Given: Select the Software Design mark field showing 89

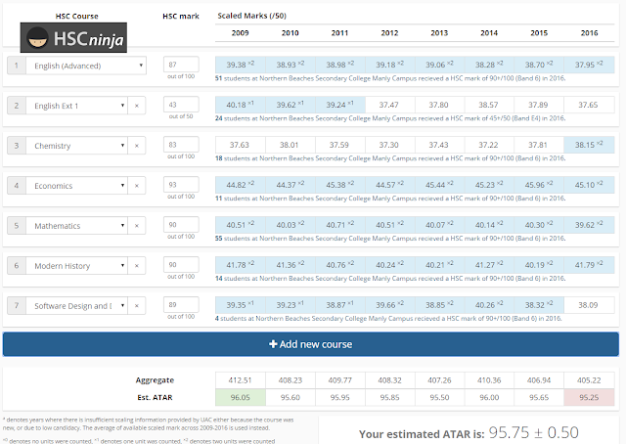Looking at the screenshot, I should click(x=181, y=305).
